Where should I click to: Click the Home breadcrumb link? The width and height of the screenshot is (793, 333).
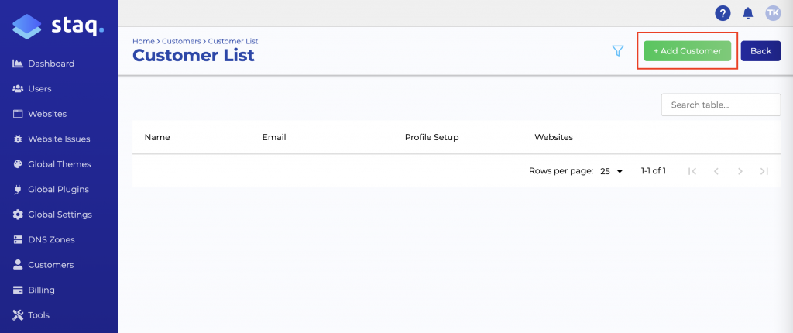(143, 41)
